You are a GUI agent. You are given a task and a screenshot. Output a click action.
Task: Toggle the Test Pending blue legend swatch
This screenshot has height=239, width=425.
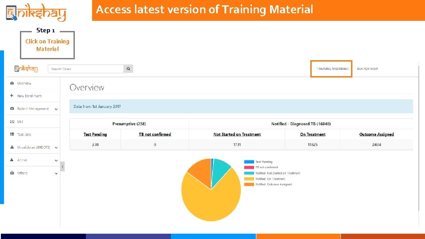tap(249, 162)
